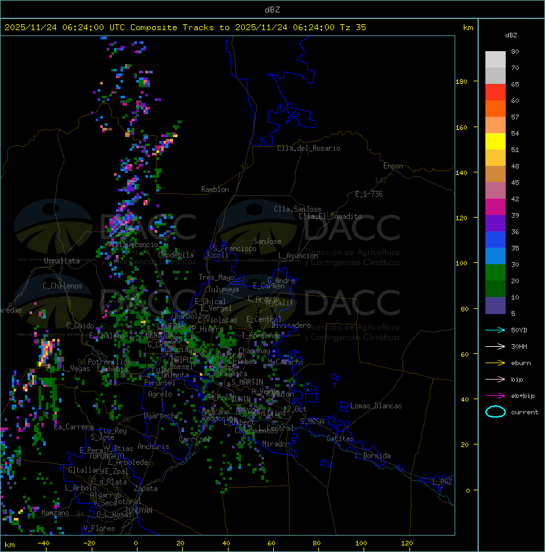Click the yellow eburn arrow icon
The width and height of the screenshot is (545, 552).
click(x=495, y=363)
